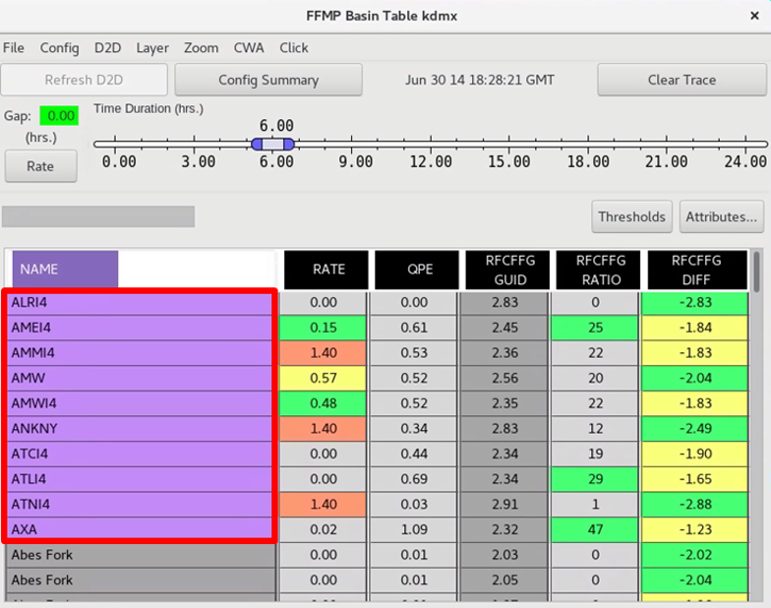
Task: Open the CWA menu
Action: pos(248,47)
